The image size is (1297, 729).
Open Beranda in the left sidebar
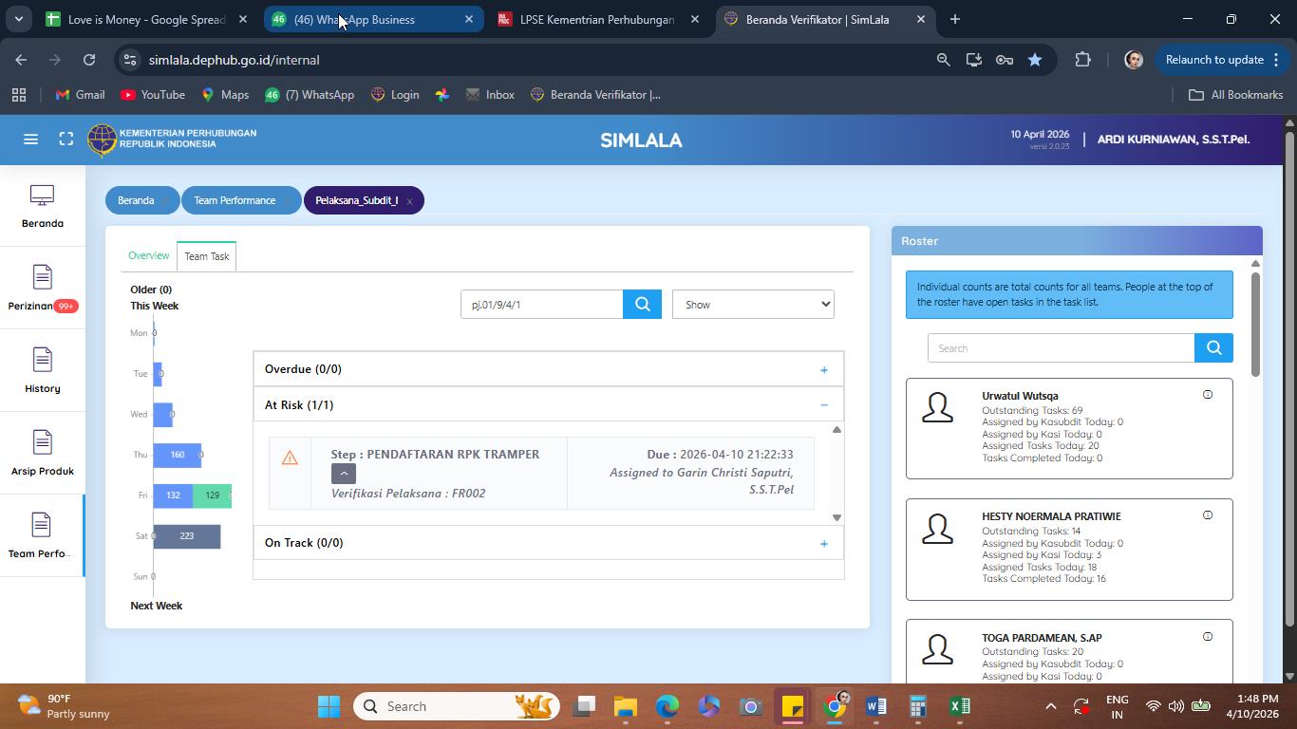tap(42, 207)
